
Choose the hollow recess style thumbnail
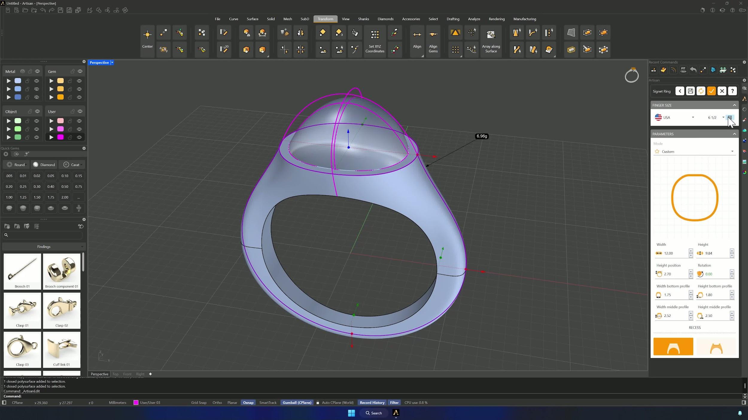[716, 347]
